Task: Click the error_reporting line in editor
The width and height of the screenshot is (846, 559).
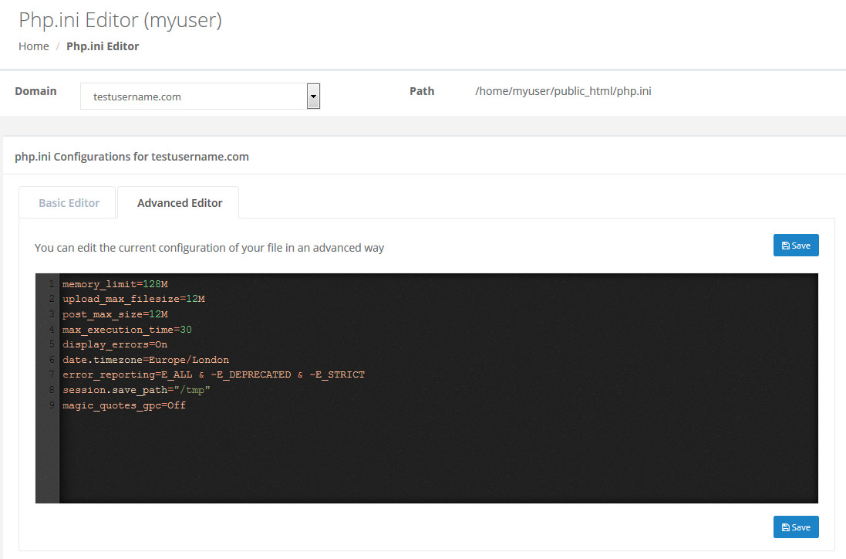Action: point(214,374)
